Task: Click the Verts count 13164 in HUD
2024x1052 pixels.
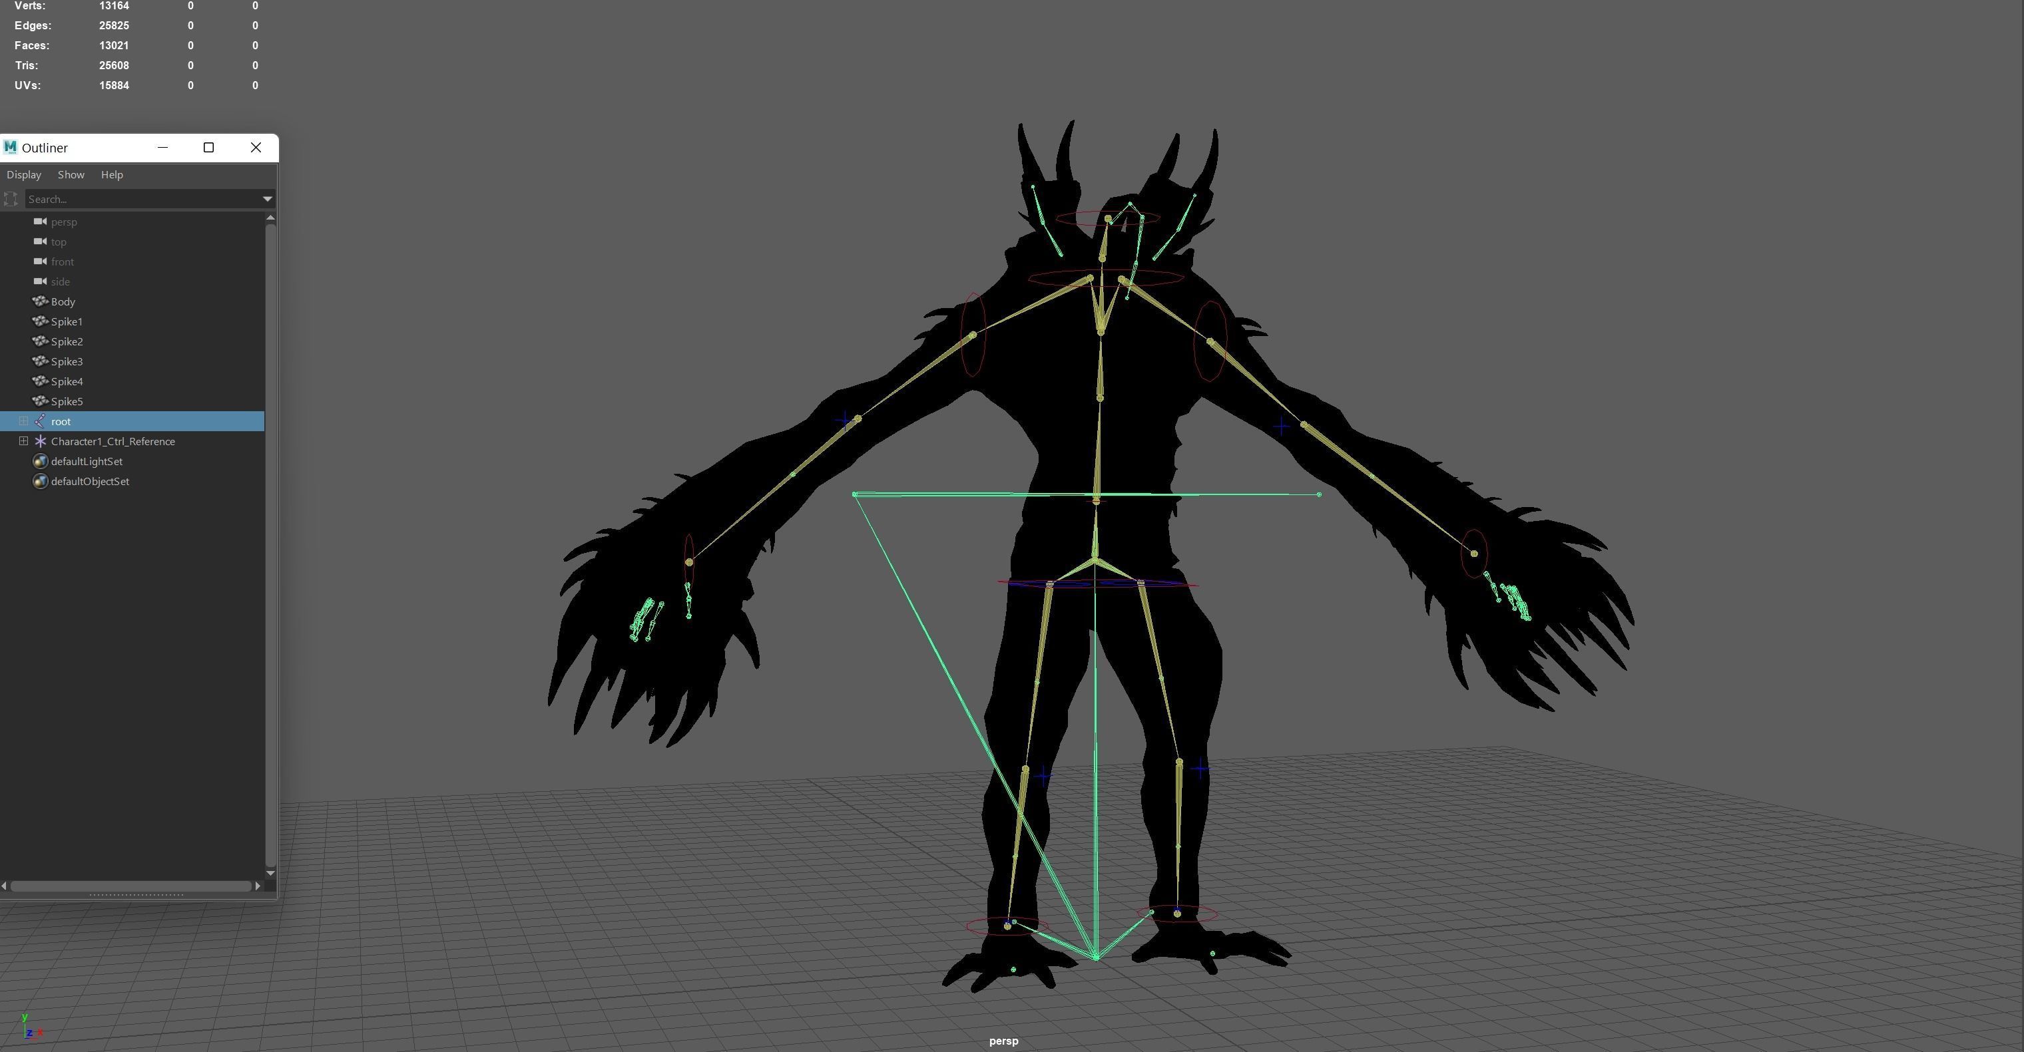Action: coord(114,5)
